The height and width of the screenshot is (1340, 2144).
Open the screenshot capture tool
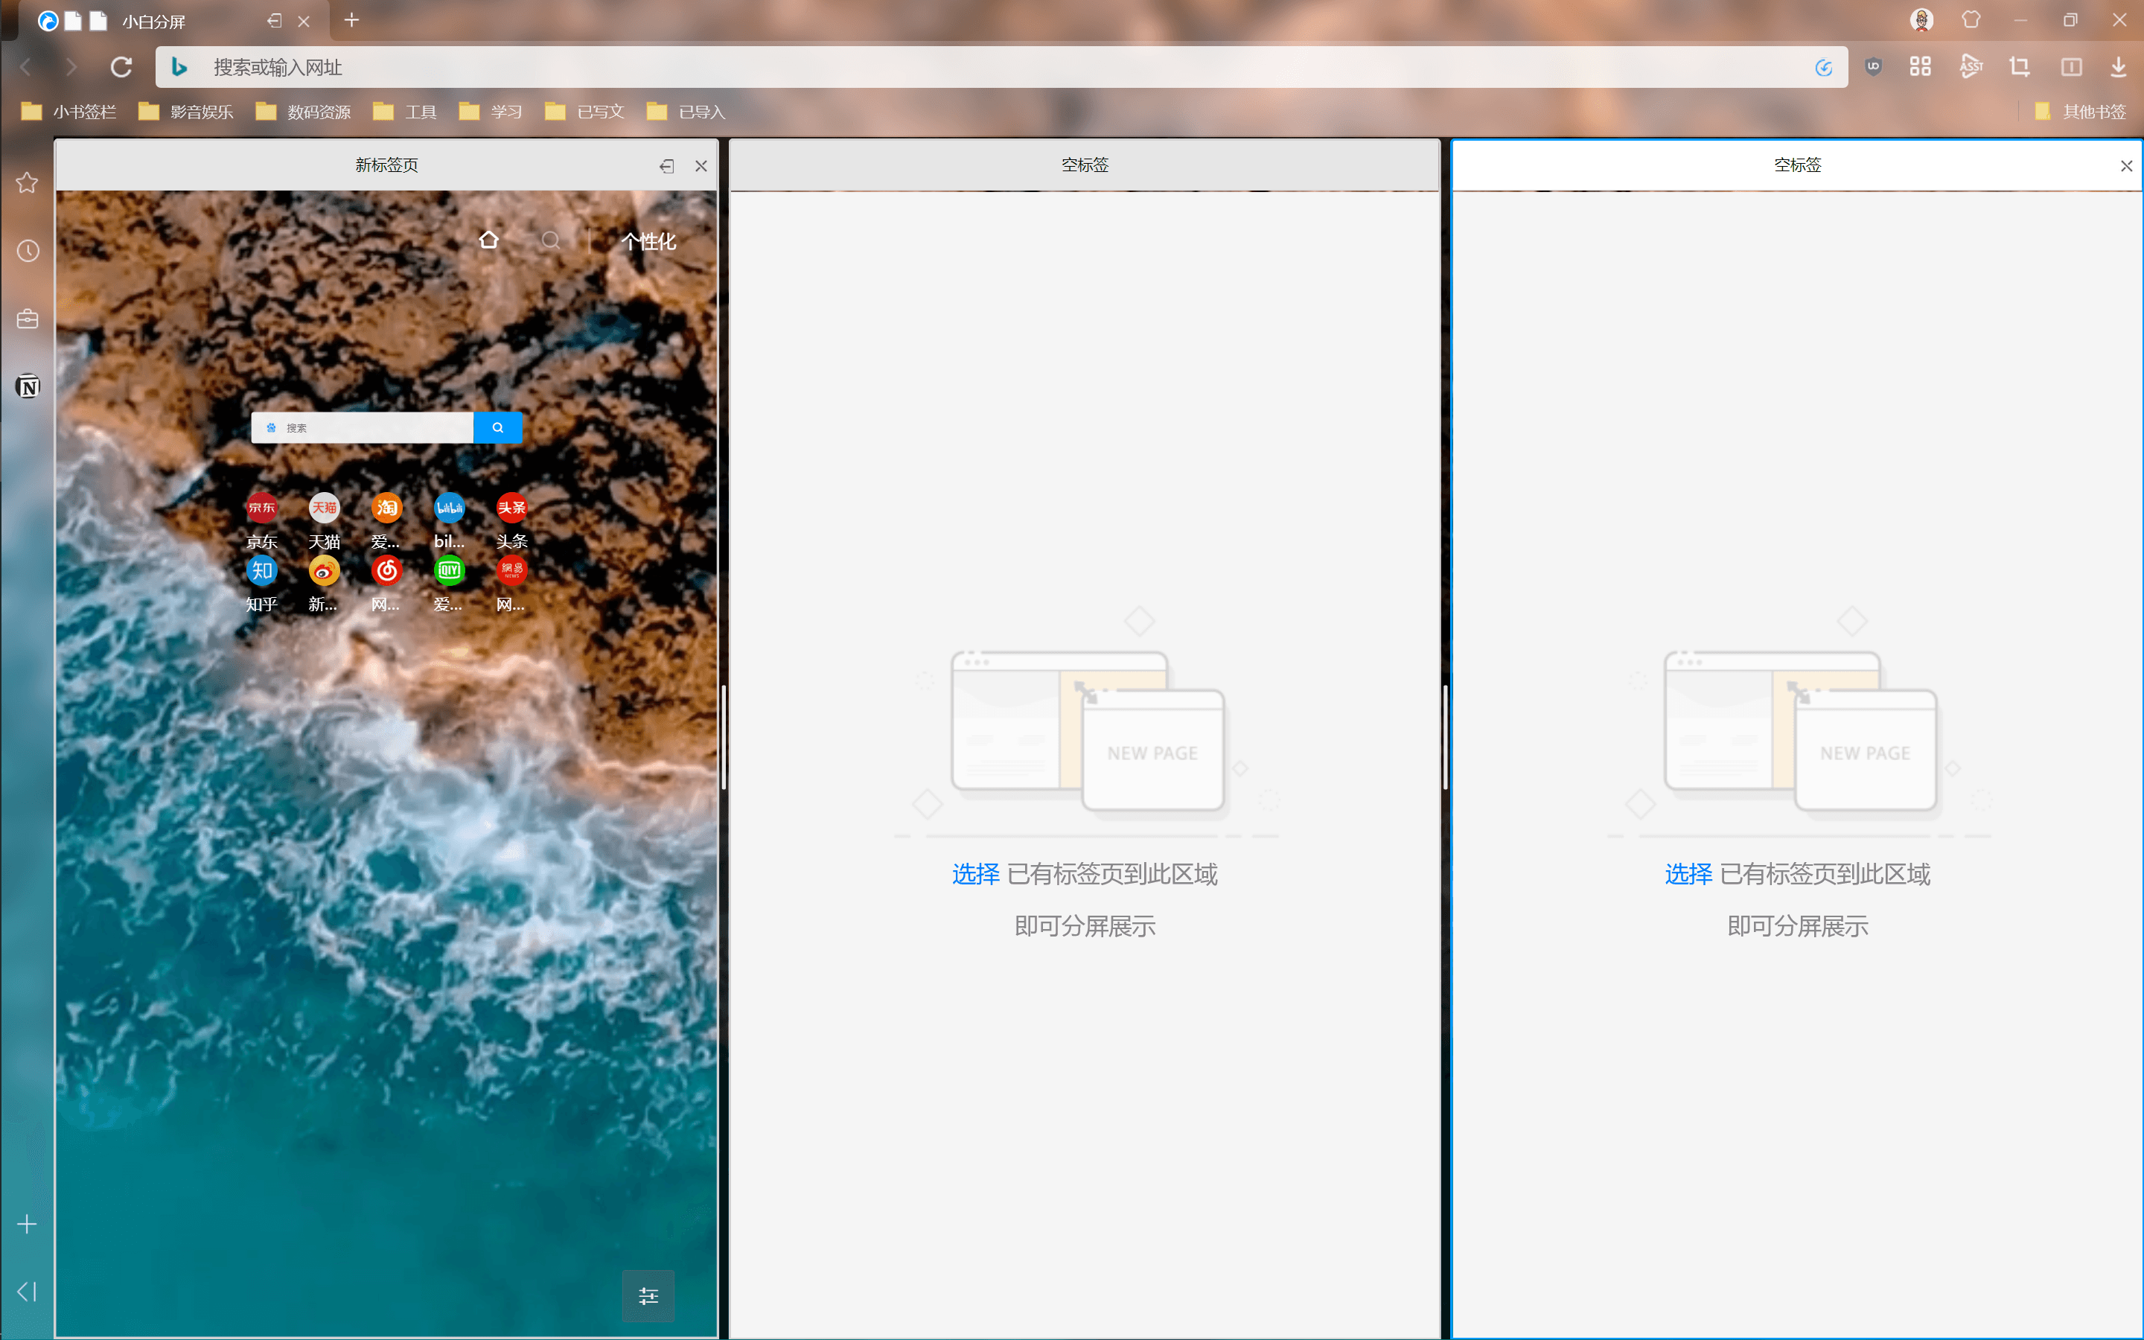2020,66
